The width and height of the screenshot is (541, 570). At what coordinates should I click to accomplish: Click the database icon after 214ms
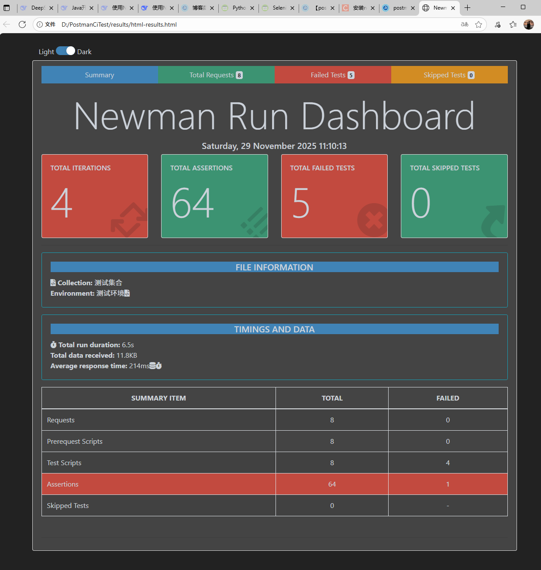point(152,366)
